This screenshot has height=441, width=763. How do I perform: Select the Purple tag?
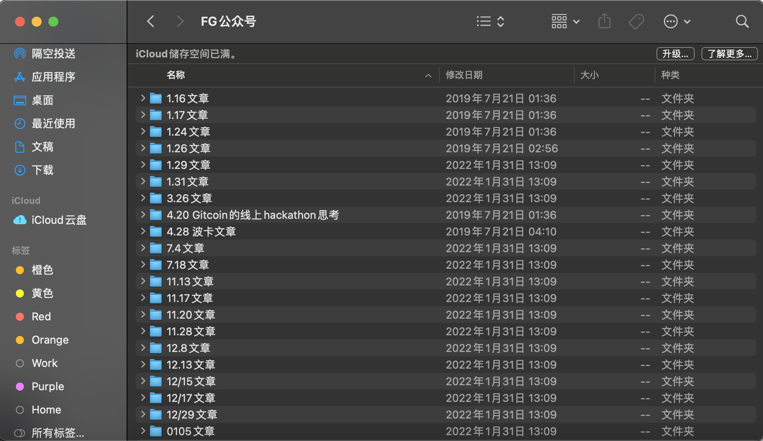click(47, 386)
